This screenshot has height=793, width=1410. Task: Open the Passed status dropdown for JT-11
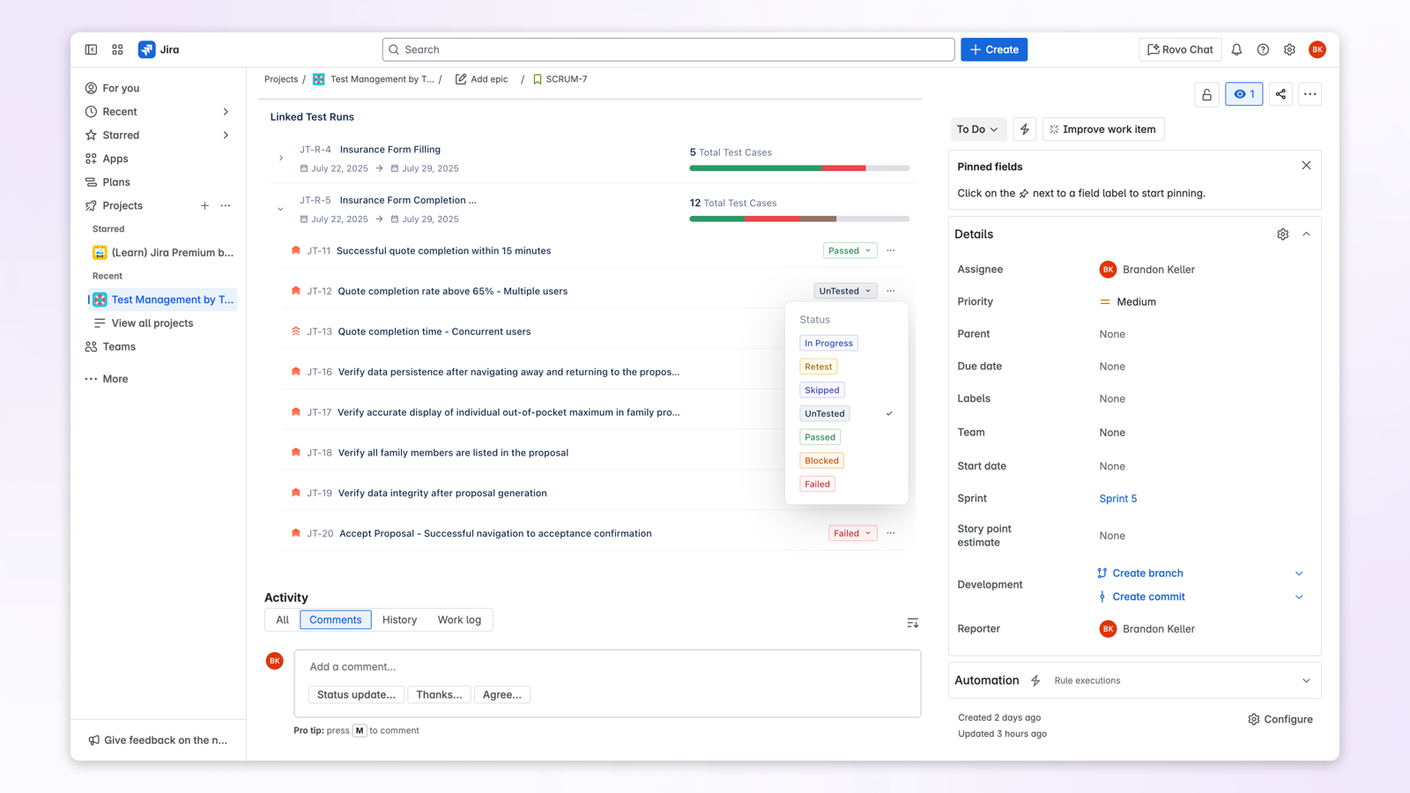[x=850, y=250]
